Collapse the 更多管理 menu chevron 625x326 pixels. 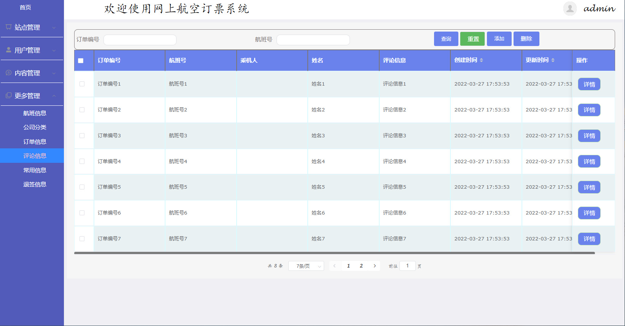coord(54,96)
